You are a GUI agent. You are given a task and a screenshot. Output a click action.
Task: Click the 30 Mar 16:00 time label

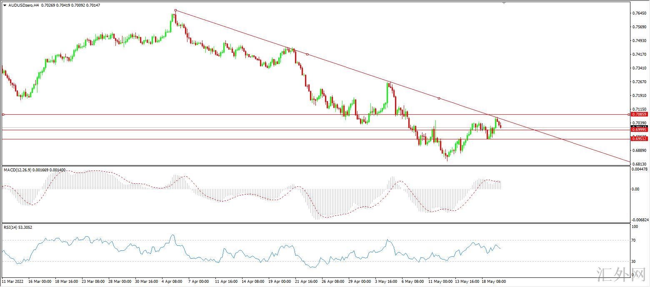146,282
